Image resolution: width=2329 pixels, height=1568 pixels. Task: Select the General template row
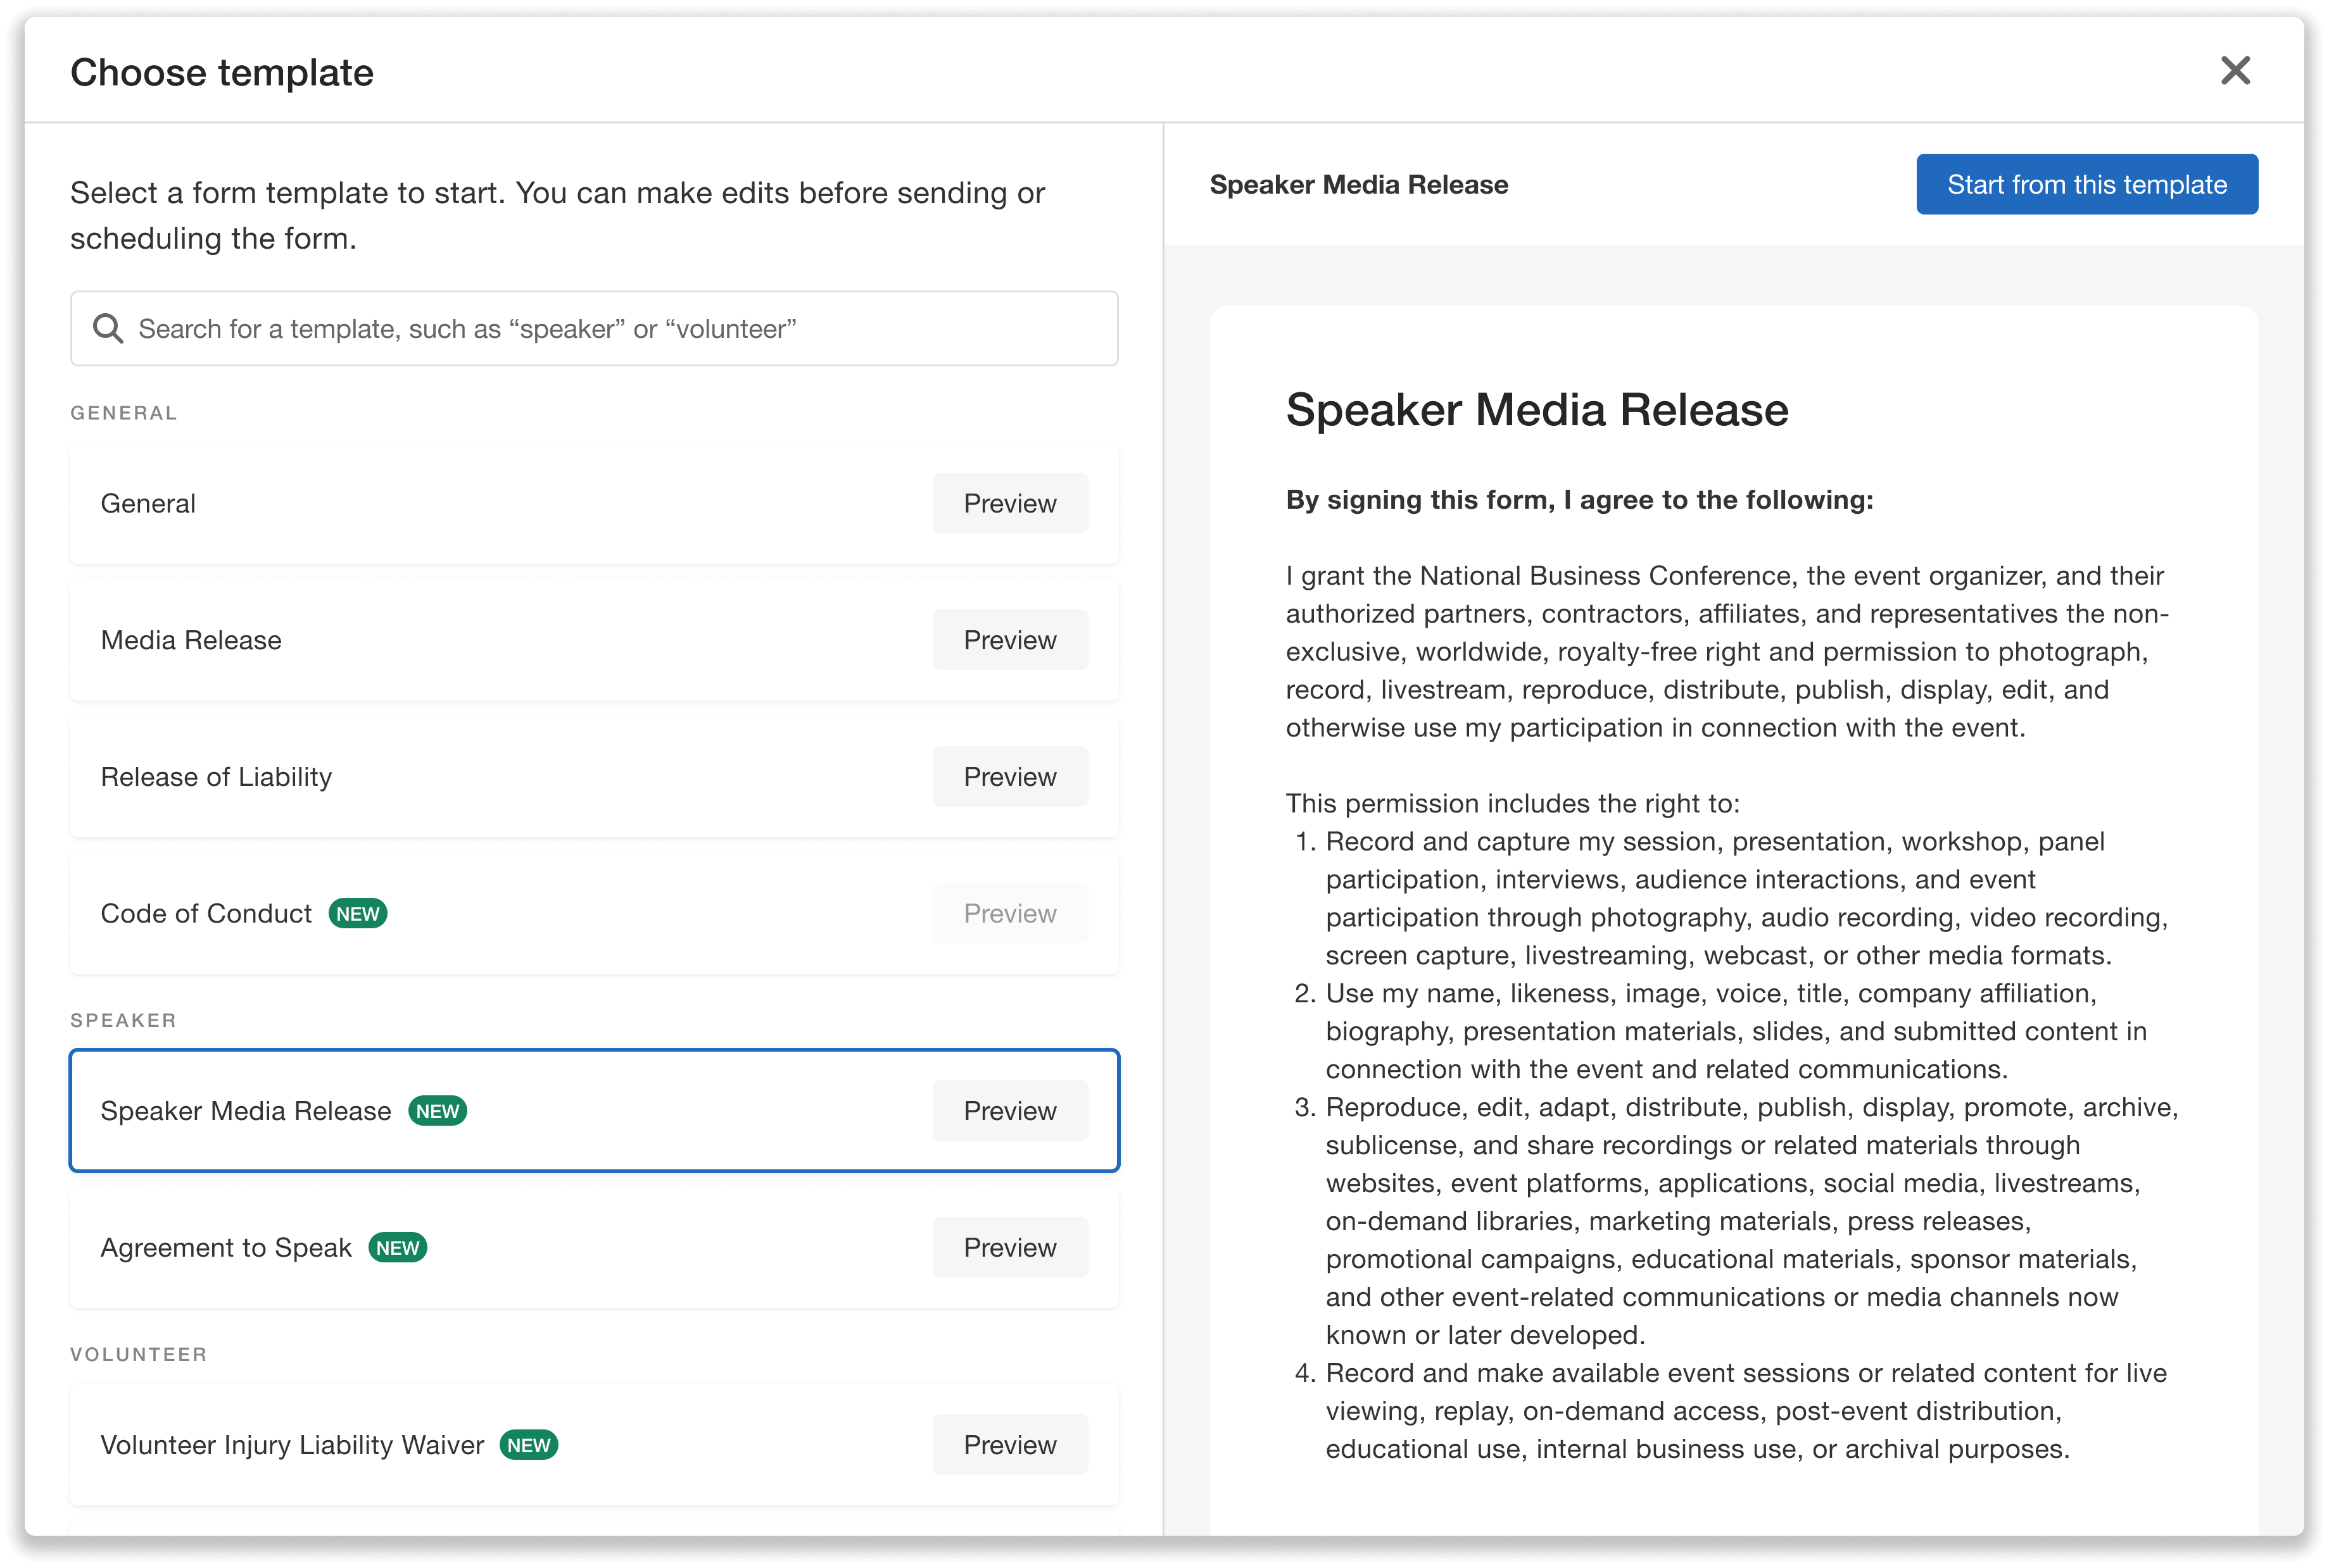tap(594, 503)
